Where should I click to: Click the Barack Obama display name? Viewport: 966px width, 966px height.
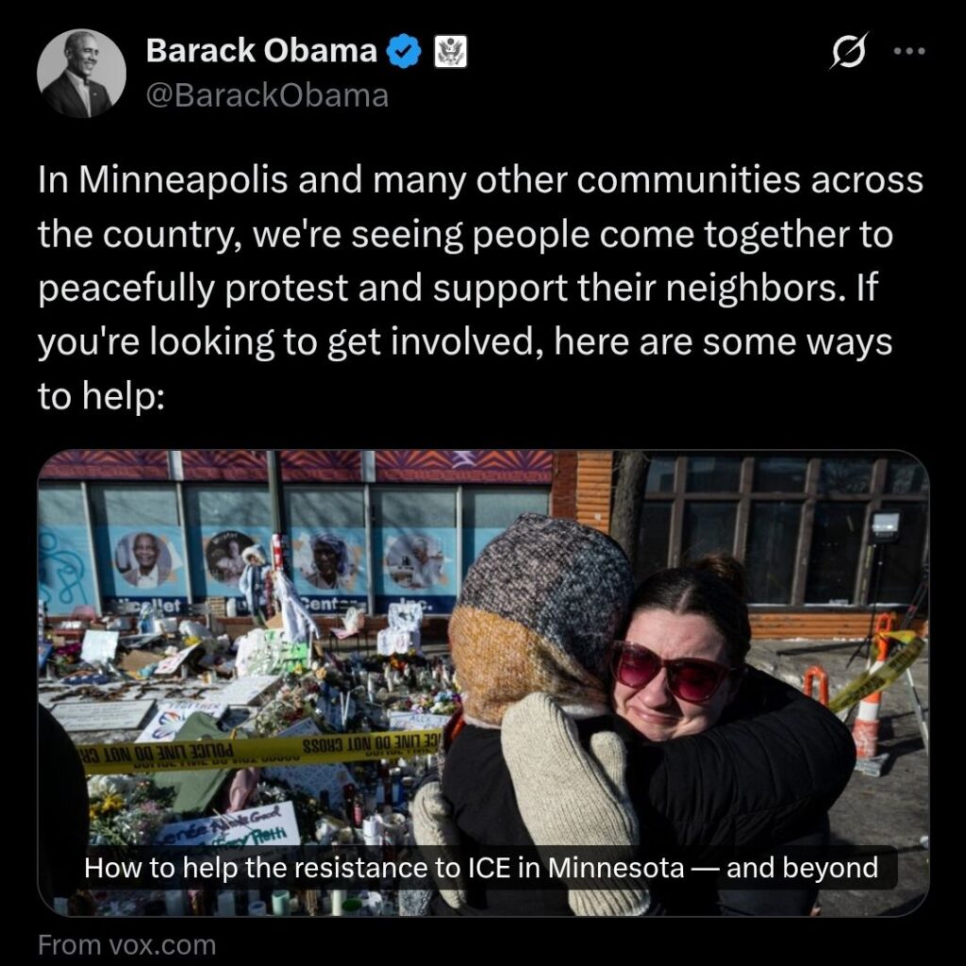point(261,51)
